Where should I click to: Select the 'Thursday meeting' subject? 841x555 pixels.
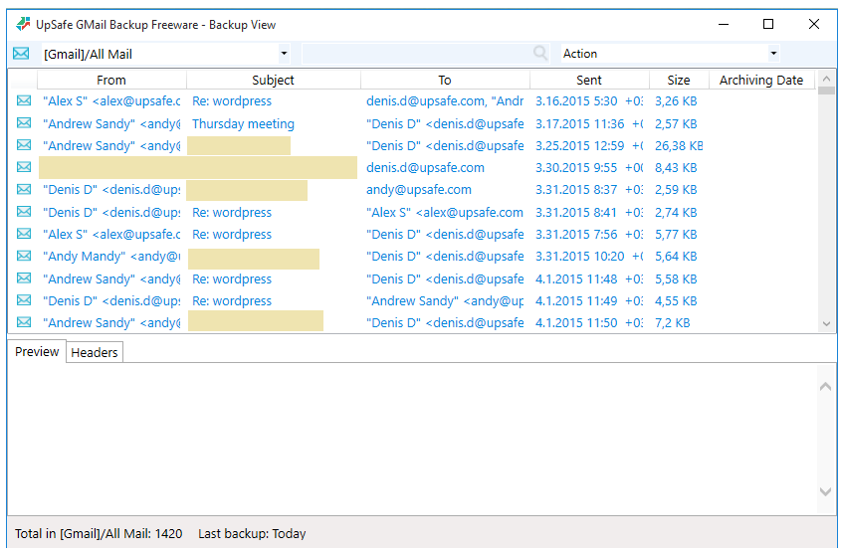coord(243,124)
